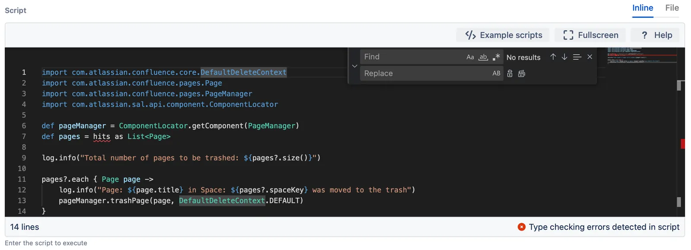Click the "No results" text
Screen dimensions: 691x250
(523, 57)
